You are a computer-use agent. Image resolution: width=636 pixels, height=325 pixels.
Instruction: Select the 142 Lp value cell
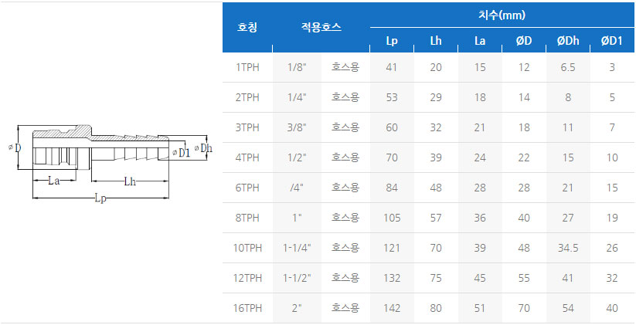(392, 308)
